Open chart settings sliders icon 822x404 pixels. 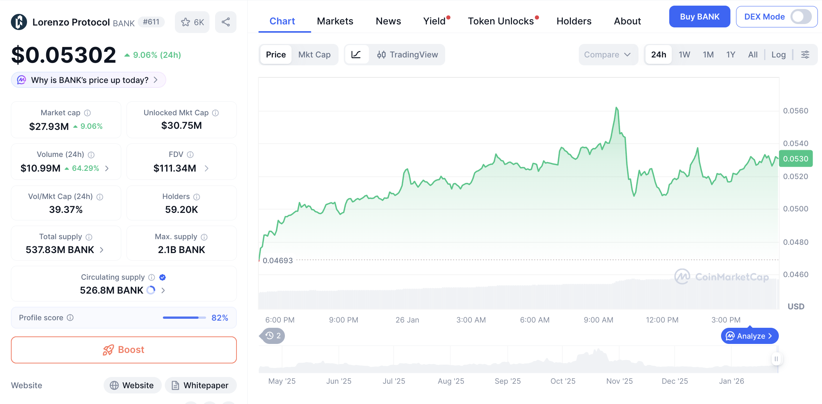[805, 55]
